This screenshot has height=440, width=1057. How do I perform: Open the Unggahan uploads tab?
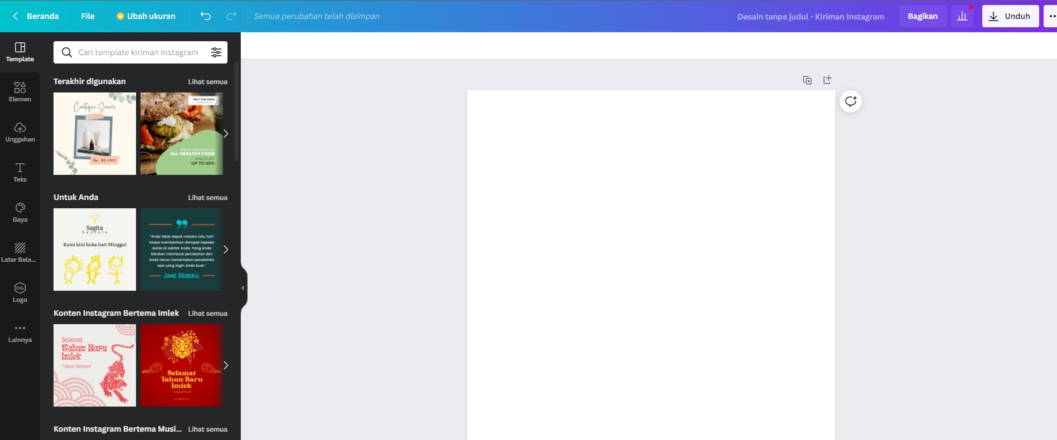coord(20,133)
